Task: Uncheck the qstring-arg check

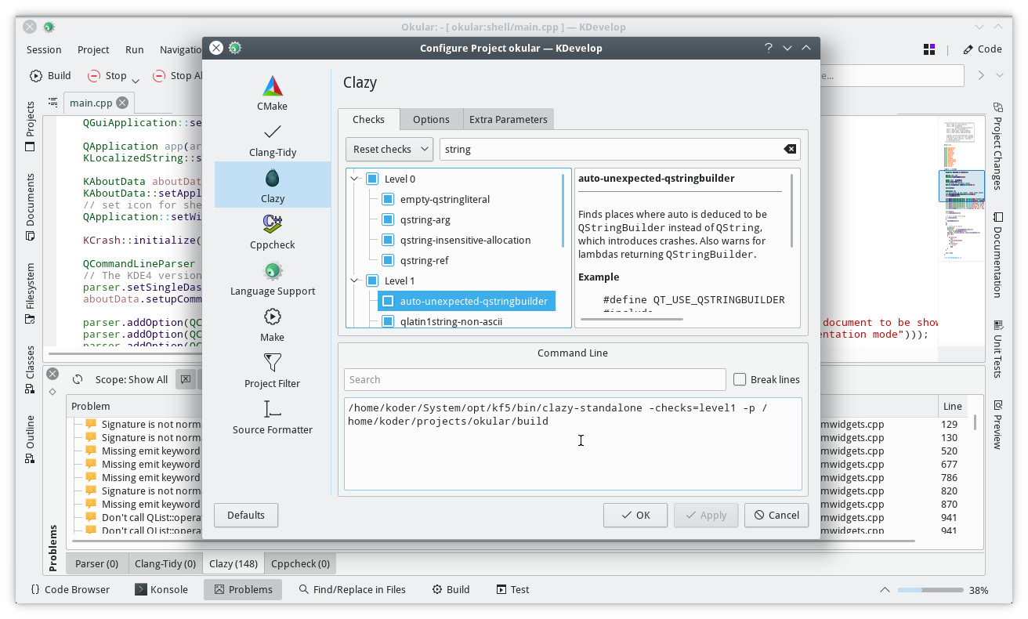Action: 388,219
